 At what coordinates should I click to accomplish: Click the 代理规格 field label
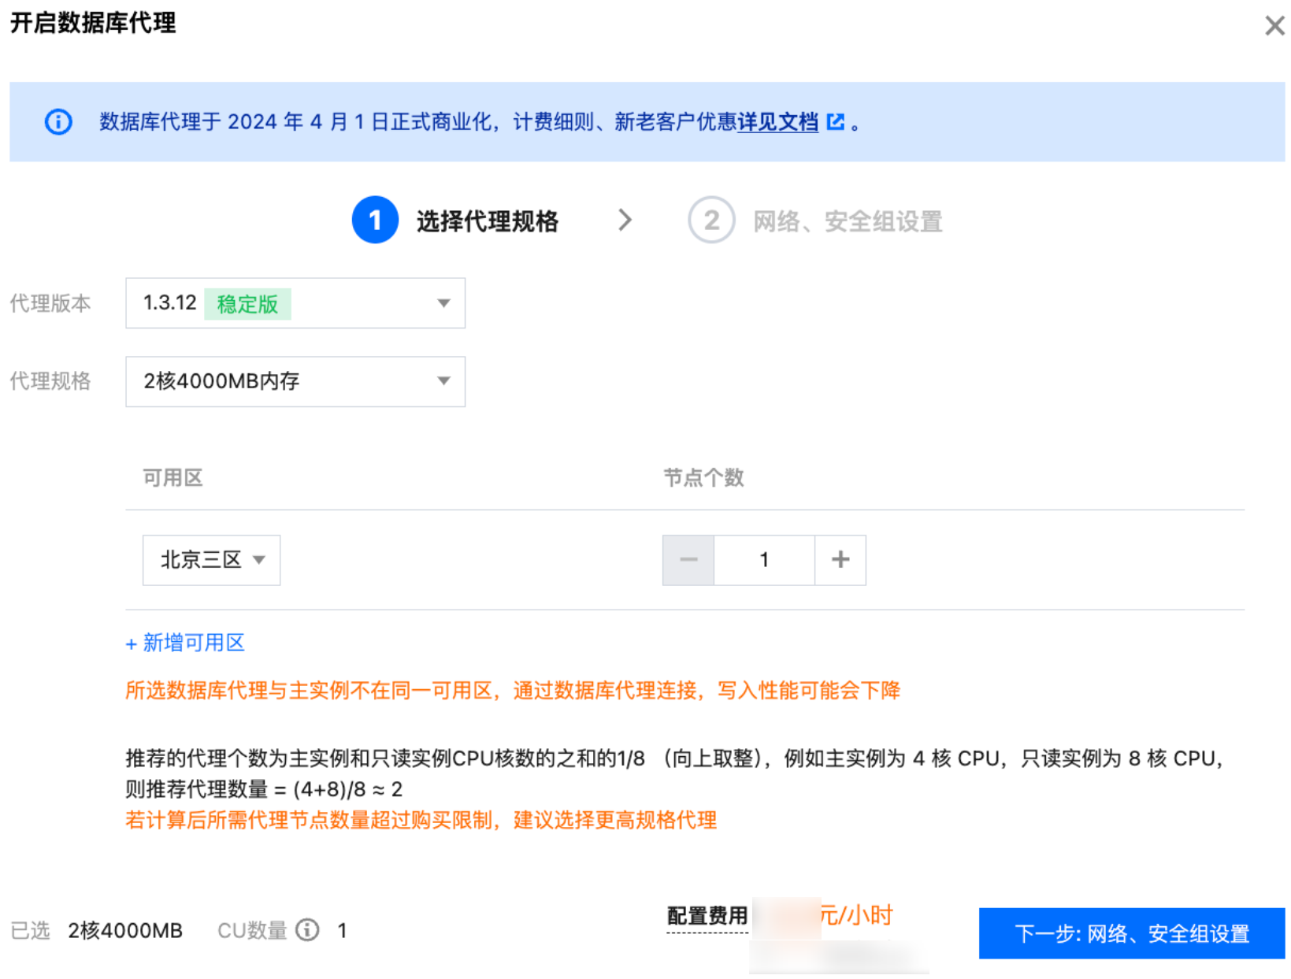(50, 381)
